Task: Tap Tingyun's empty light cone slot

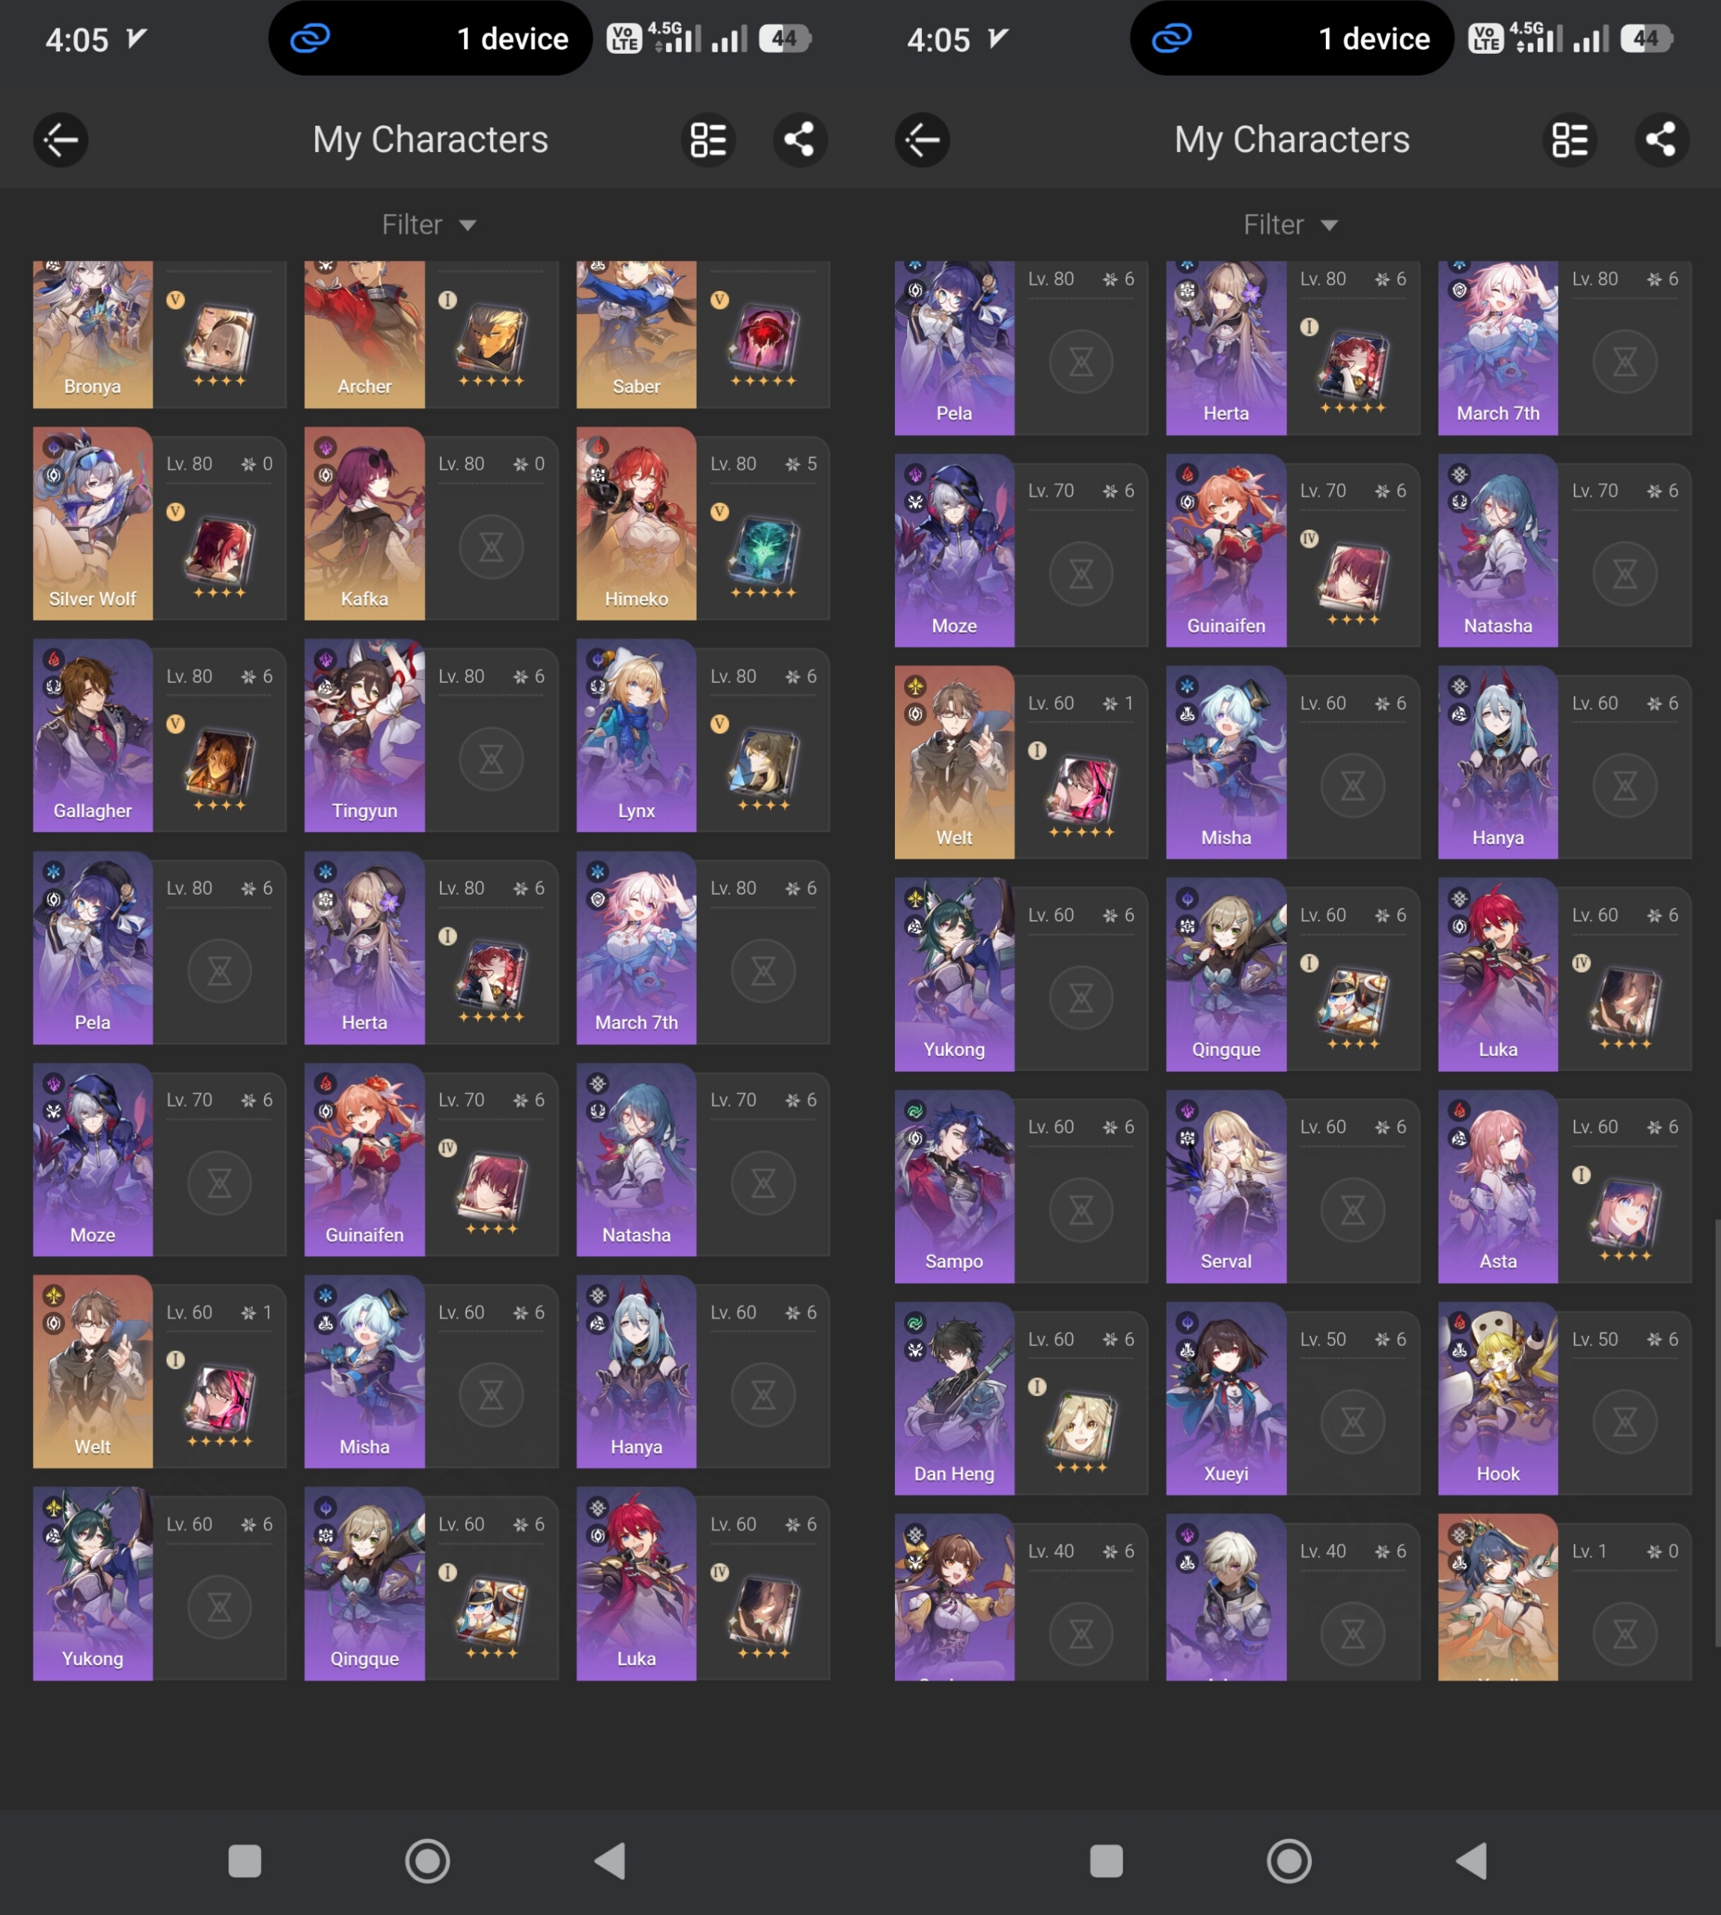Action: pyautogui.click(x=492, y=758)
